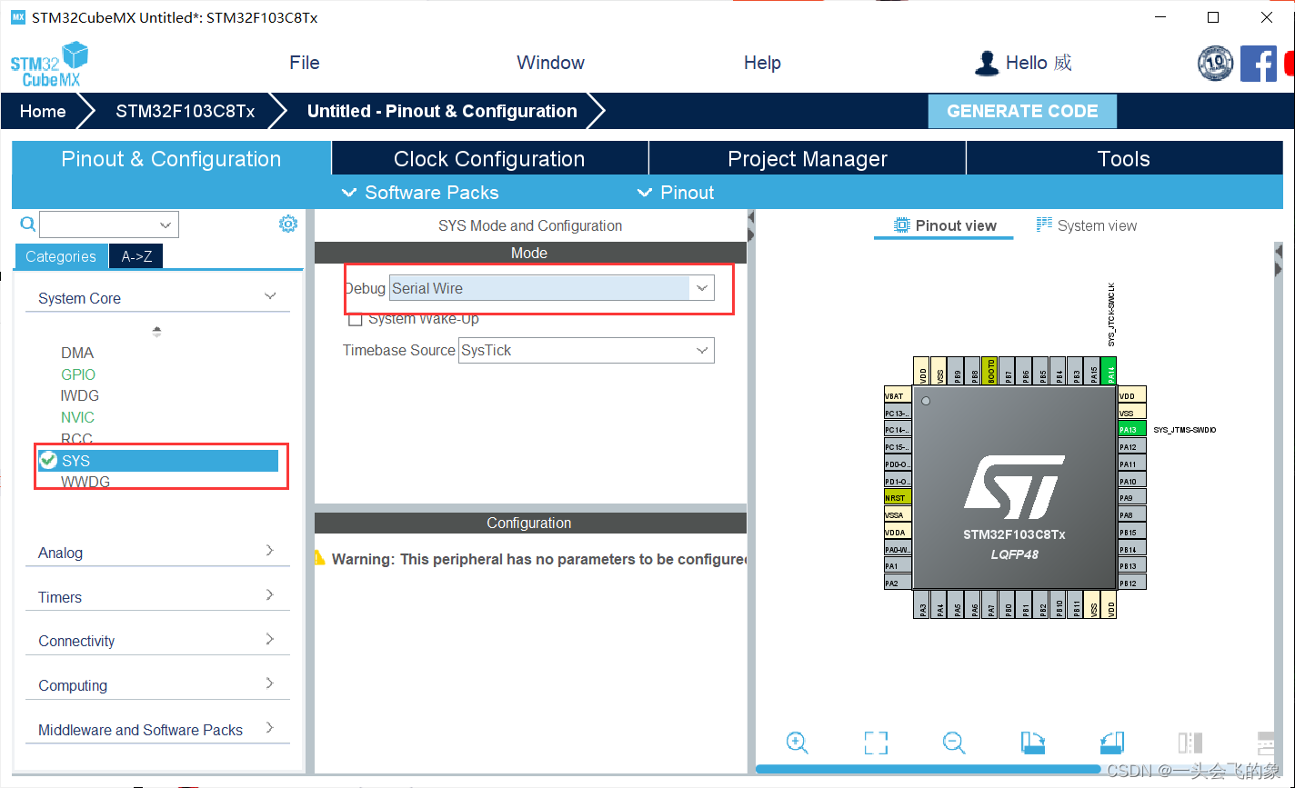
Task: Click the GENERATE CODE button
Action: [1022, 111]
